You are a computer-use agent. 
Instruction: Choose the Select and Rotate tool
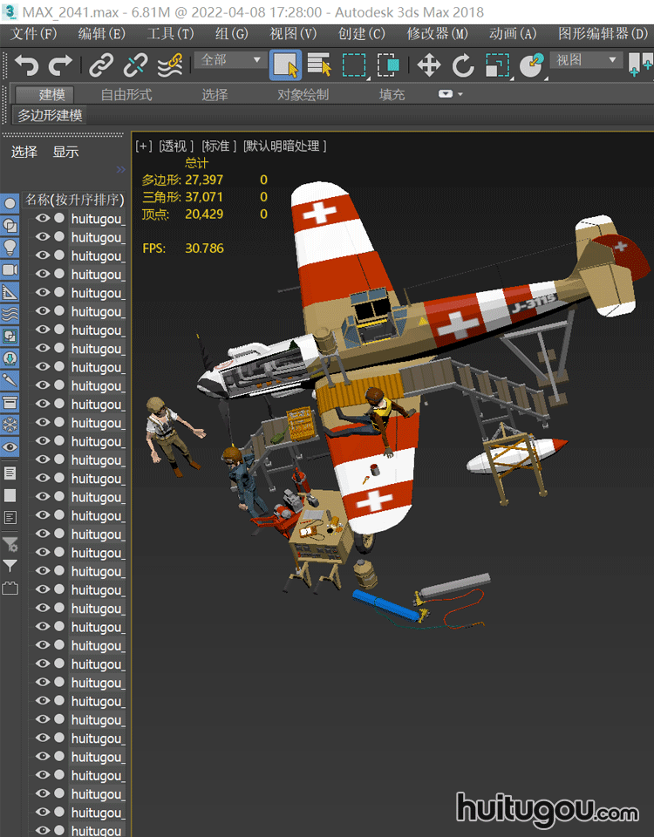(x=462, y=65)
